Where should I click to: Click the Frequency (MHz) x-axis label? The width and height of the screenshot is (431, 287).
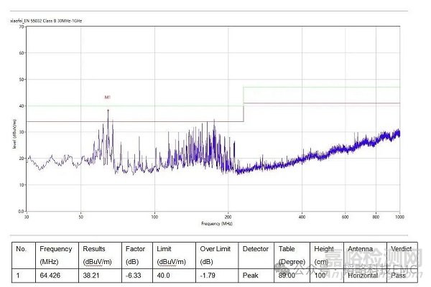217,225
